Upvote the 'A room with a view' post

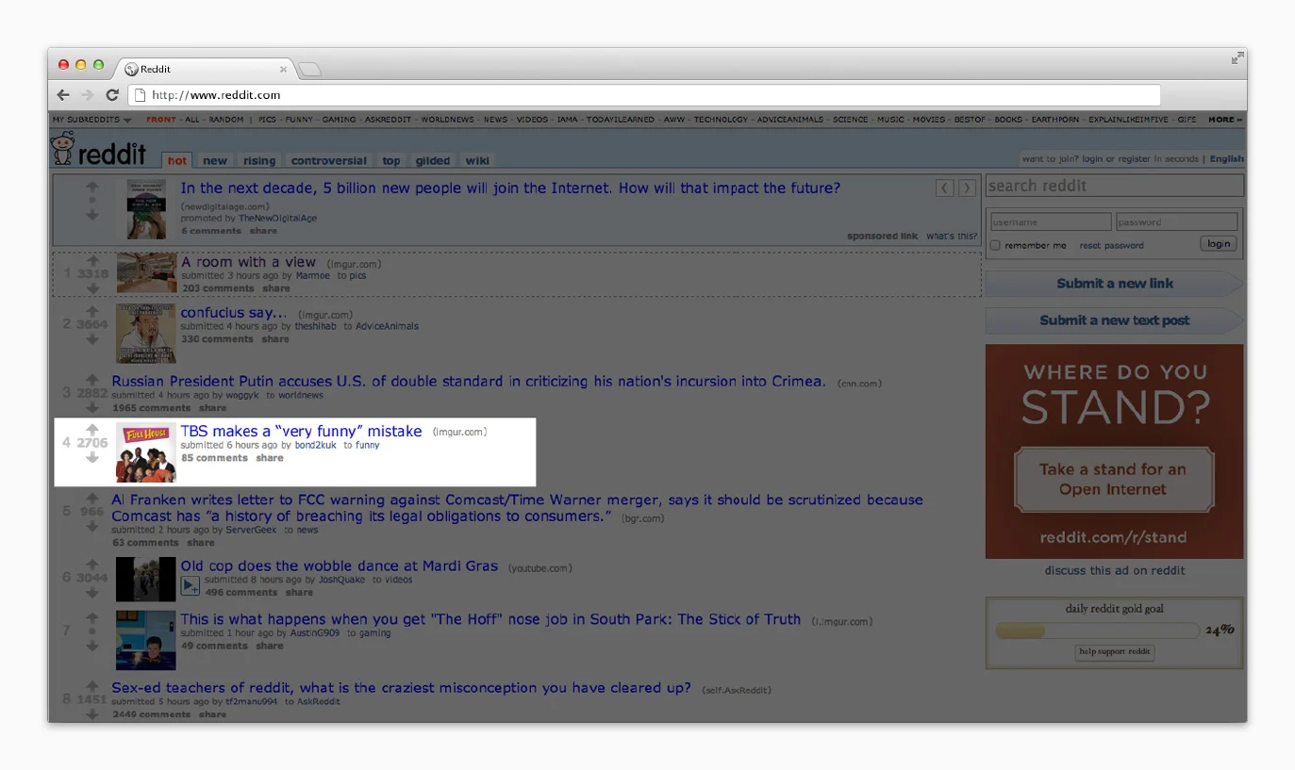point(92,260)
